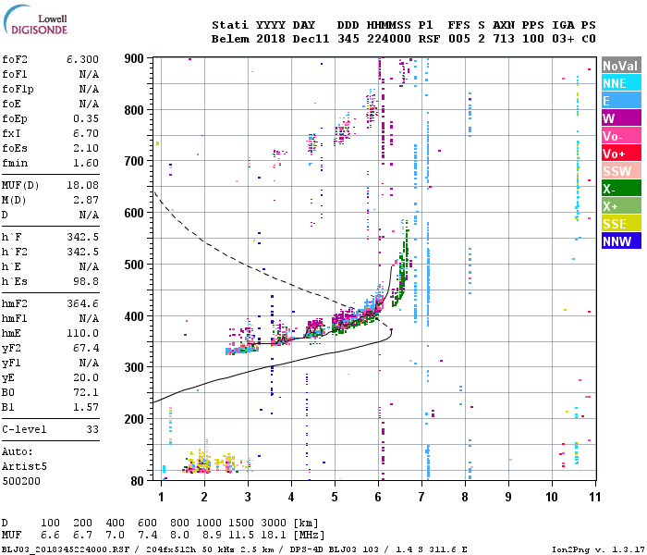Click the time 224000 in header
The height and width of the screenshot is (555, 647).
coord(389,39)
